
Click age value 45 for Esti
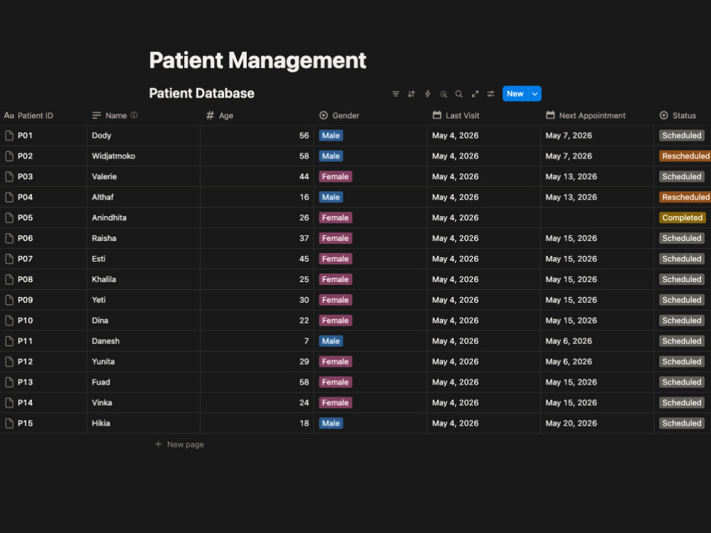pyautogui.click(x=304, y=259)
